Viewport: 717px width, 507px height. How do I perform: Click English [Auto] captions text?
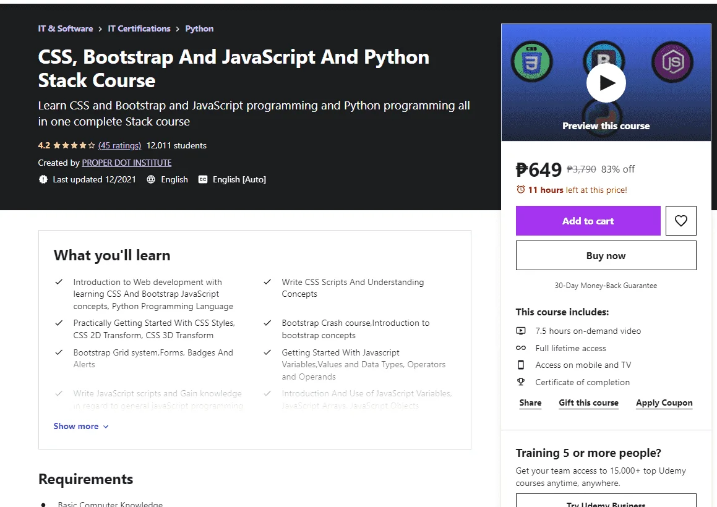(239, 179)
